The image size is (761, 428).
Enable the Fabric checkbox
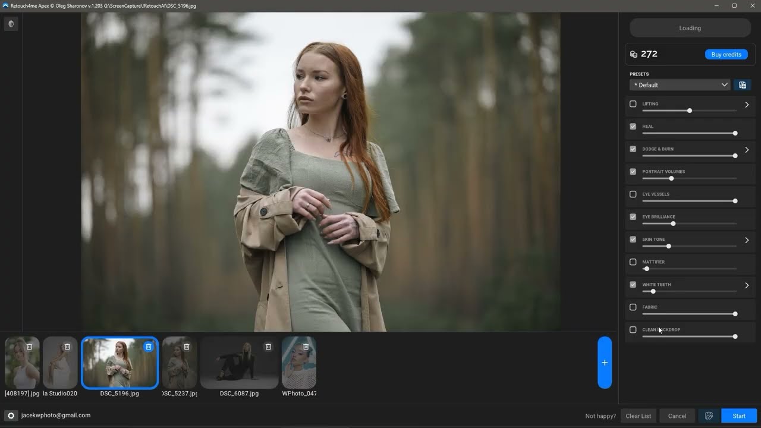coord(633,307)
